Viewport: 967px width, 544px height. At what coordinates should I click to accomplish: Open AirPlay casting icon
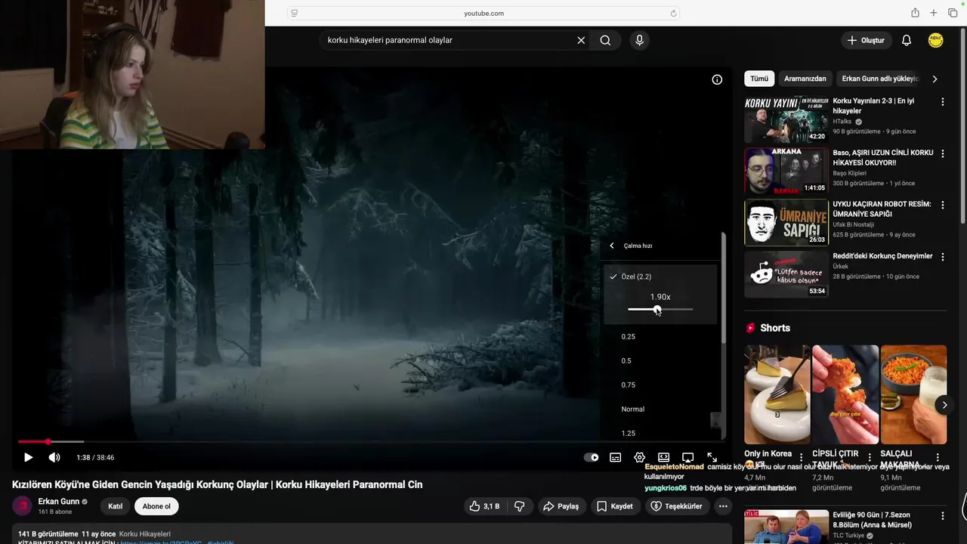click(687, 457)
